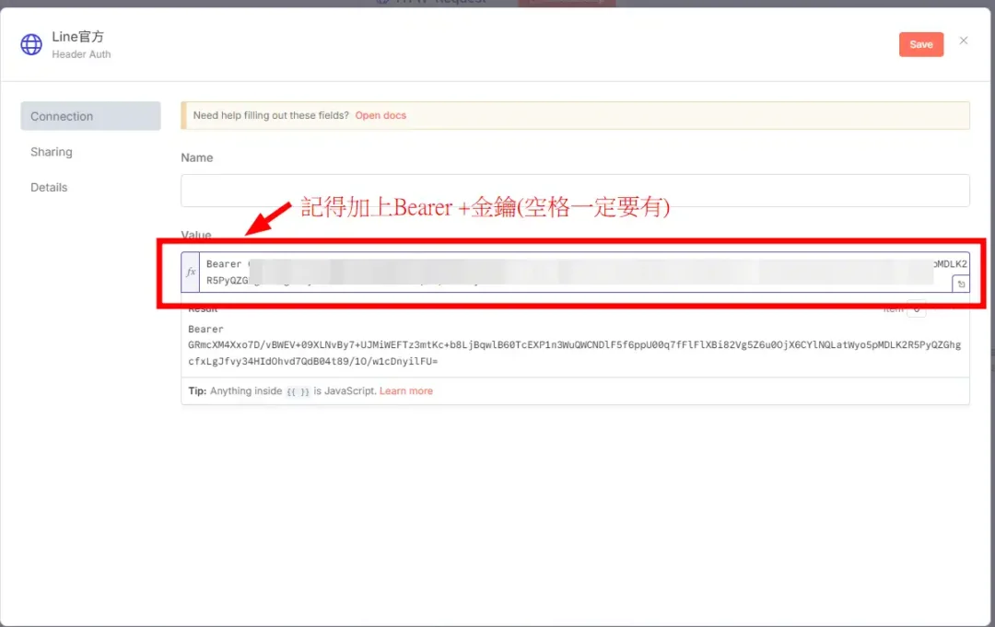995x627 pixels.
Task: Click inside the Bearer token Value field
Action: (553, 272)
